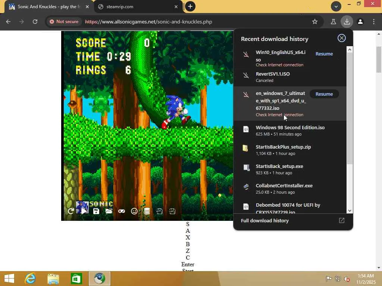This screenshot has width=382, height=286.
Task: Open Full download history
Action: tap(265, 220)
